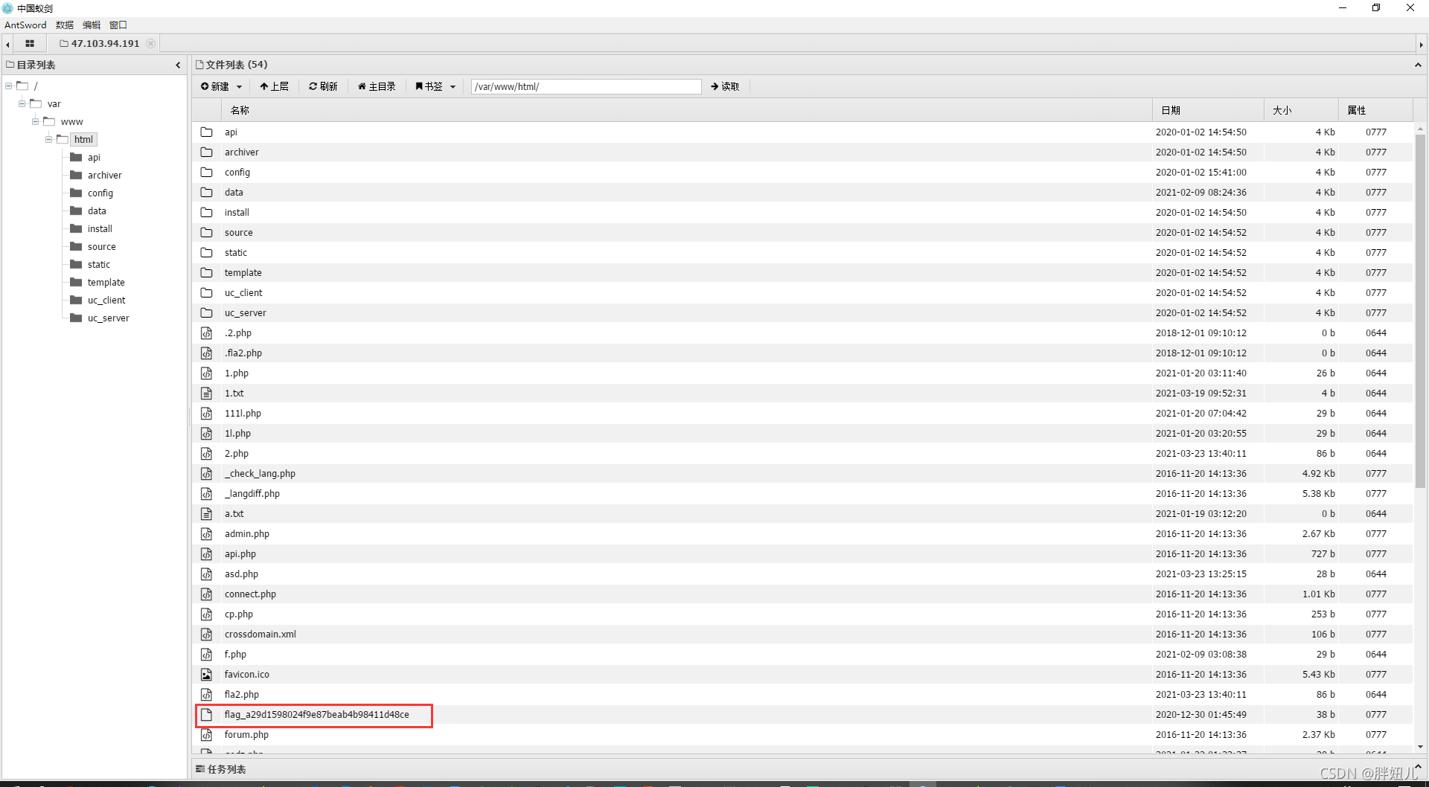Select the asd.php file name
The width and height of the screenshot is (1429, 787).
(241, 574)
